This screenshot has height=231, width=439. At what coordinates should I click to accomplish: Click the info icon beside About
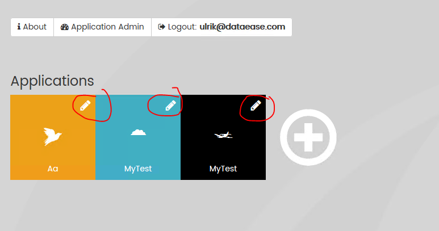tap(19, 27)
